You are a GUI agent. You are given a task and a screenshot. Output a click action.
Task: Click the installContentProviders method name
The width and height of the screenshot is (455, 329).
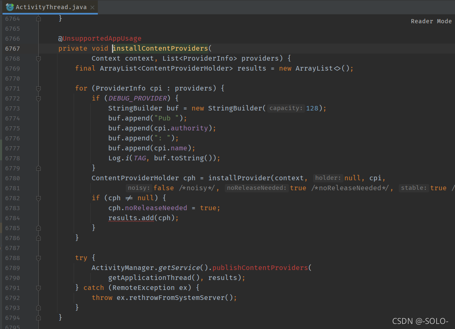(160, 48)
